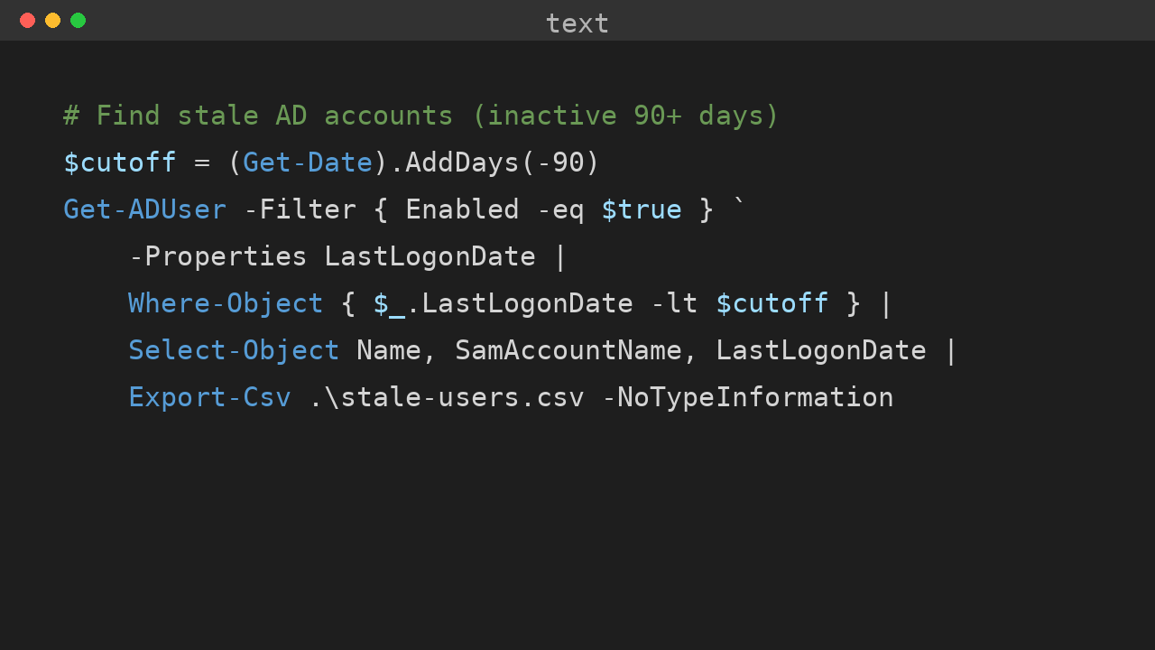Click the 'Get-Date' cmdlet
The height and width of the screenshot is (650, 1155).
coord(308,162)
